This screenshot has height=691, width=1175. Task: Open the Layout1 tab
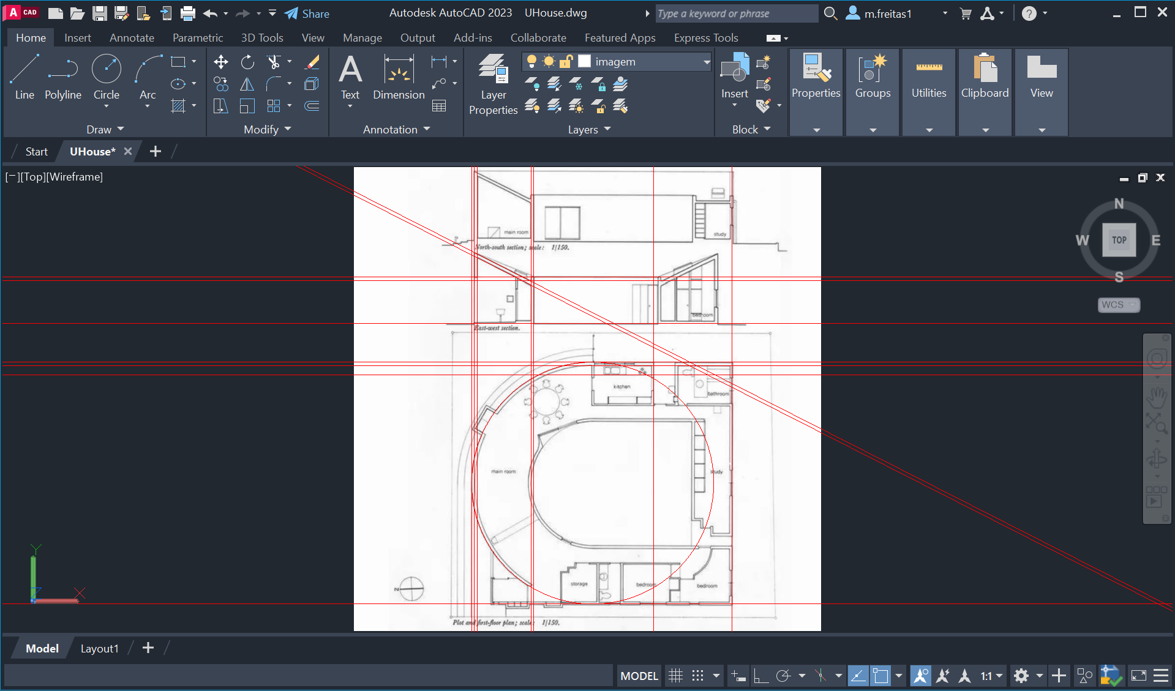[99, 649]
